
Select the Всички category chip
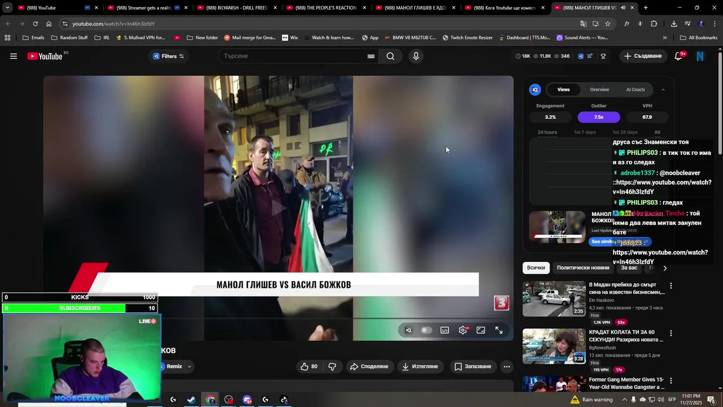[x=536, y=268]
